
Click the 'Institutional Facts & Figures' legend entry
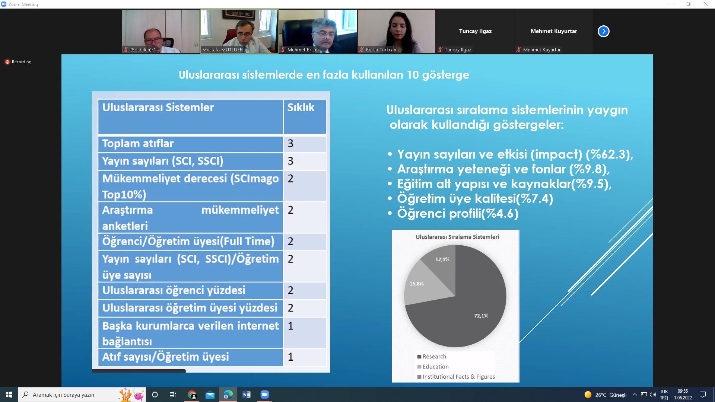[x=456, y=377]
